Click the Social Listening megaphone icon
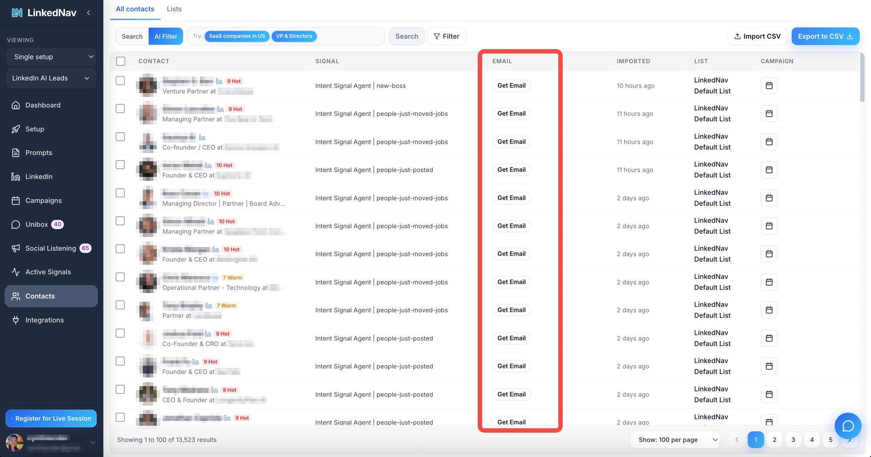Viewport: 871px width, 457px height. pos(16,248)
